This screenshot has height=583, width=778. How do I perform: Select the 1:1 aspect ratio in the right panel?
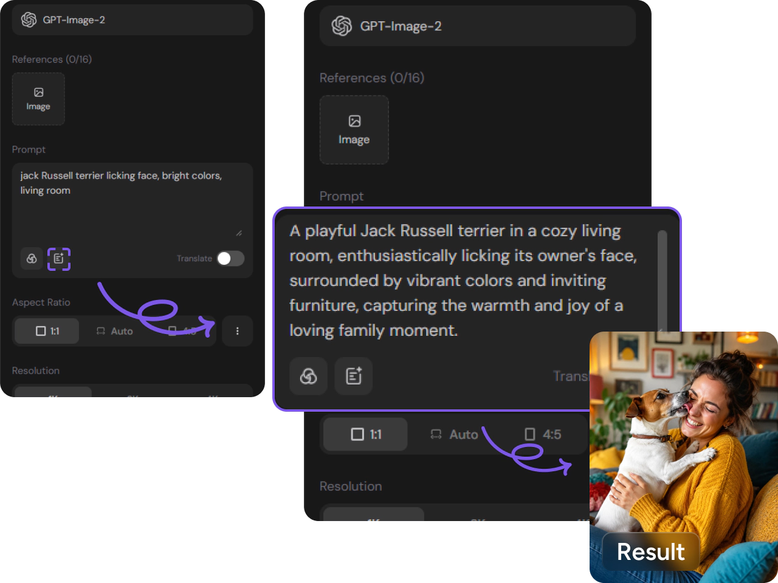point(366,434)
